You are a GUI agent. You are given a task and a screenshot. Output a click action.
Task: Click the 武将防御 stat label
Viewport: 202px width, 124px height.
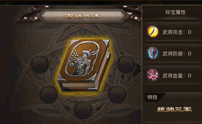point(173,54)
